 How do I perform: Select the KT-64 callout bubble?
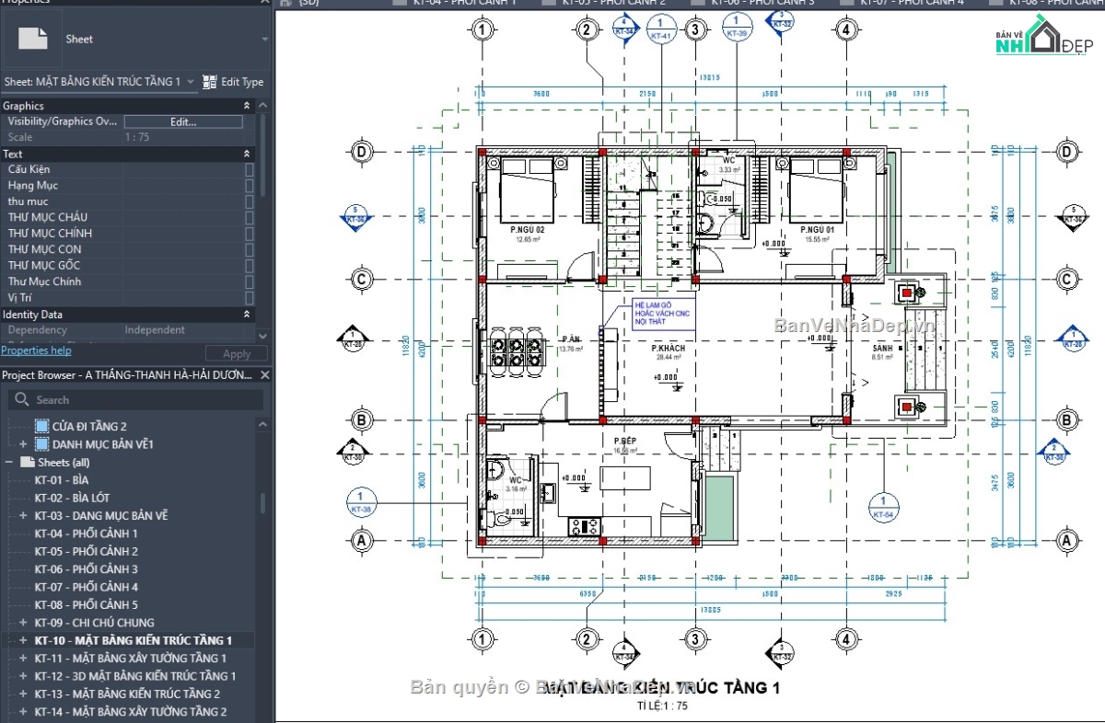point(883,508)
